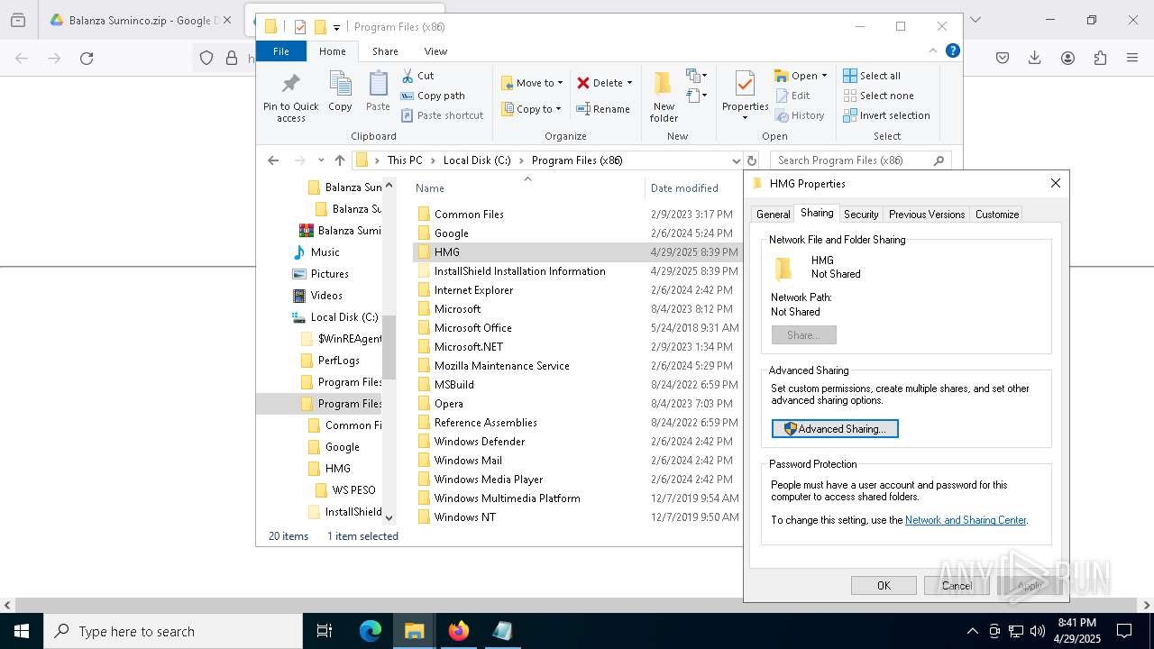
Task: Open Recent locations dropdown arrow
Action: point(320,160)
